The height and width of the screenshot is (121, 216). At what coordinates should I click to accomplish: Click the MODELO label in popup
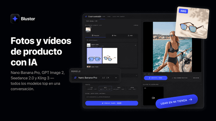coord(76,71)
